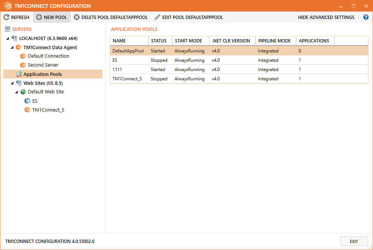Select the DefaultAppPool row name
This screenshot has width=373, height=250.
(x=128, y=51)
